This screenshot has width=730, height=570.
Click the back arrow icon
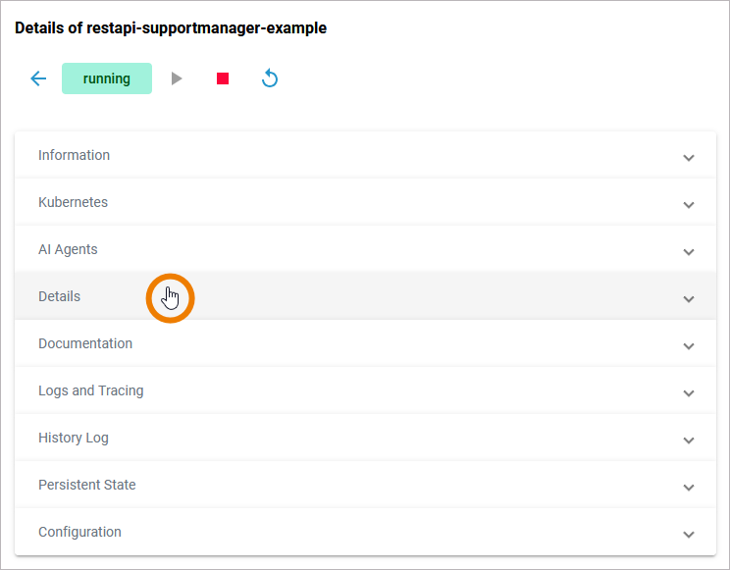click(x=38, y=78)
